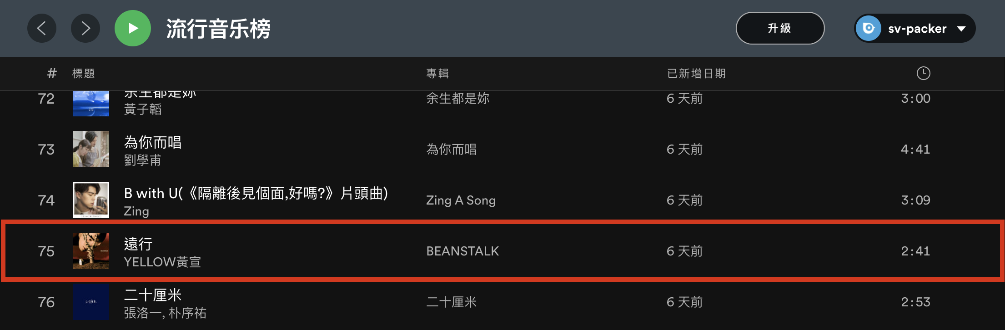Open artist link 黃子韜
Image resolution: width=1005 pixels, height=330 pixels.
point(143,110)
